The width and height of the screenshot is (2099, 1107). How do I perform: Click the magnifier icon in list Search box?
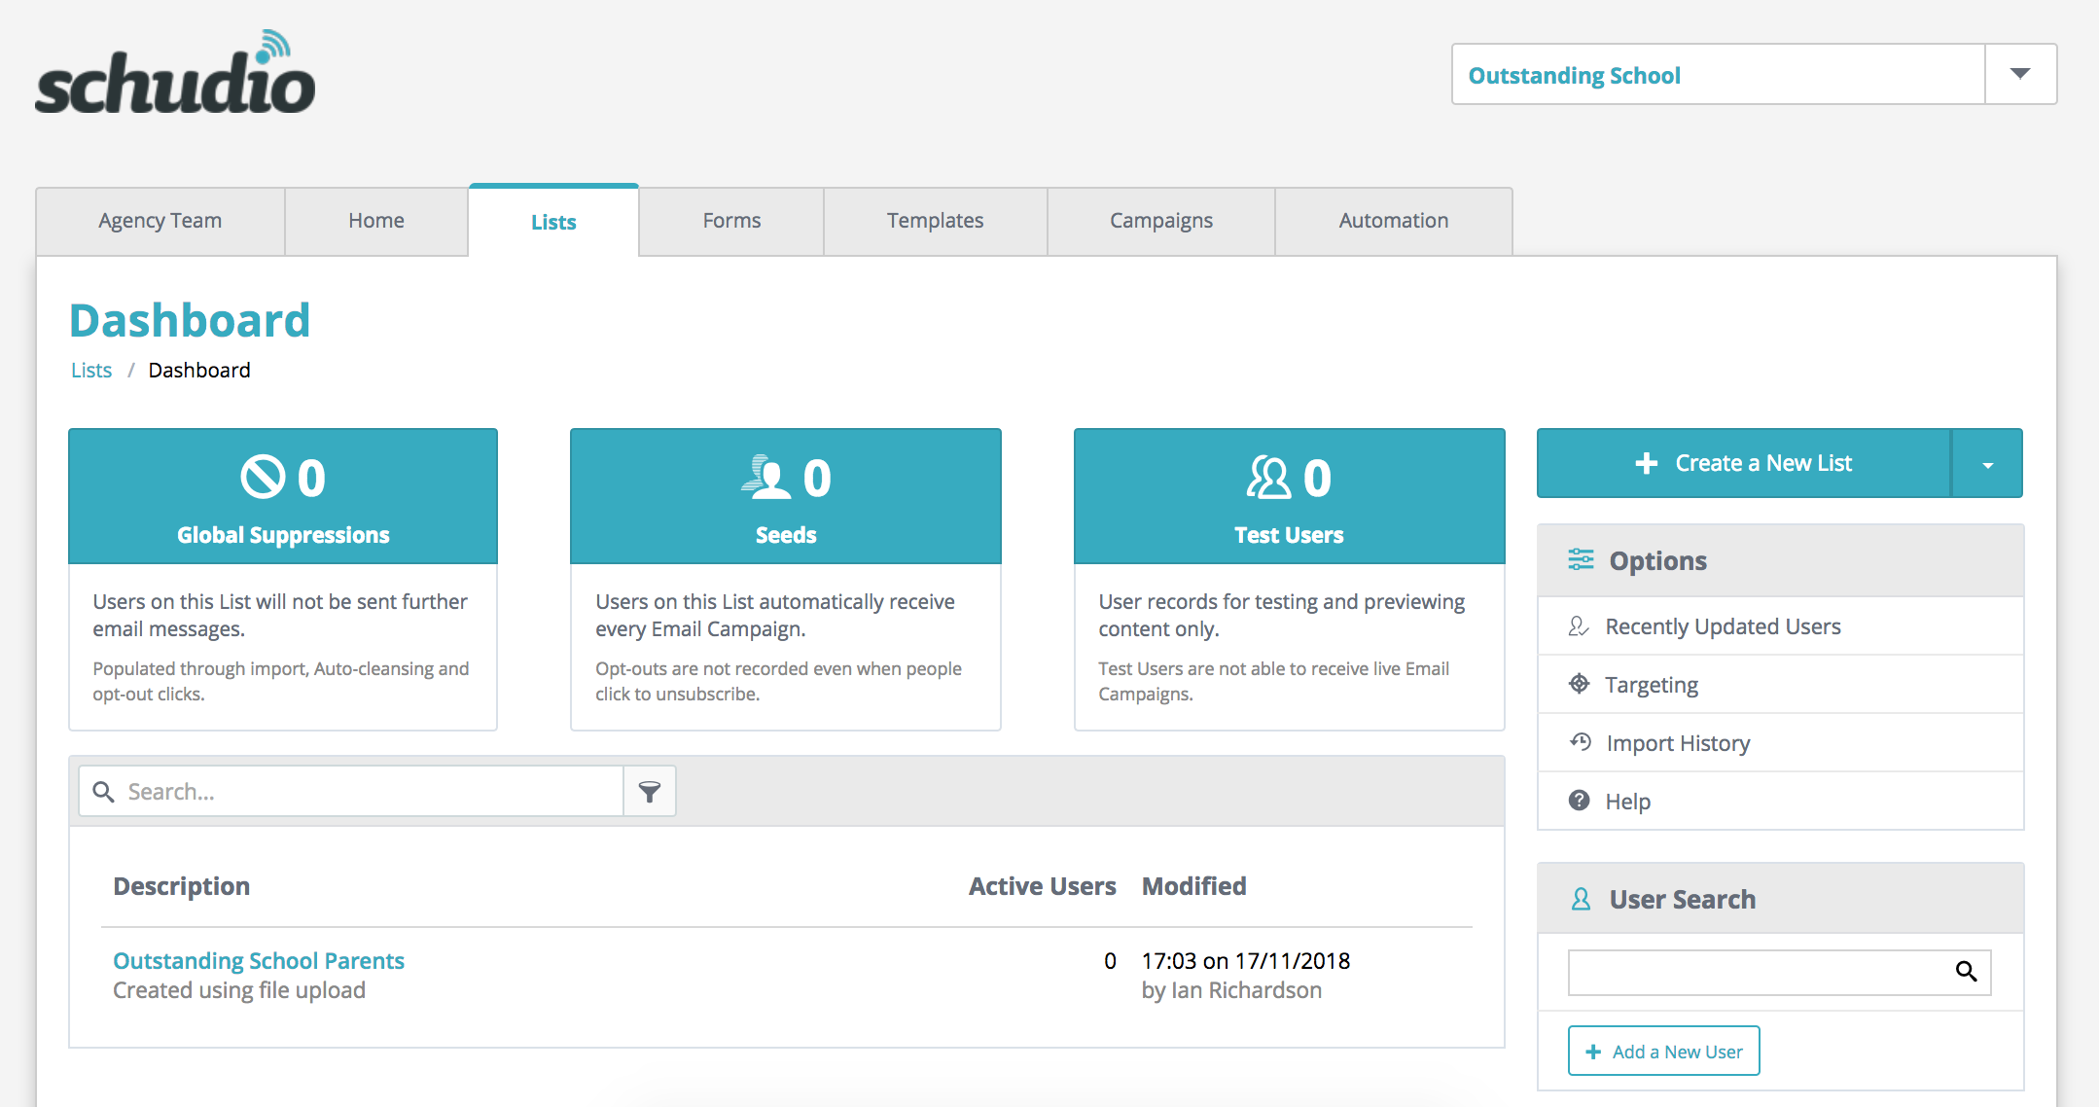(103, 792)
